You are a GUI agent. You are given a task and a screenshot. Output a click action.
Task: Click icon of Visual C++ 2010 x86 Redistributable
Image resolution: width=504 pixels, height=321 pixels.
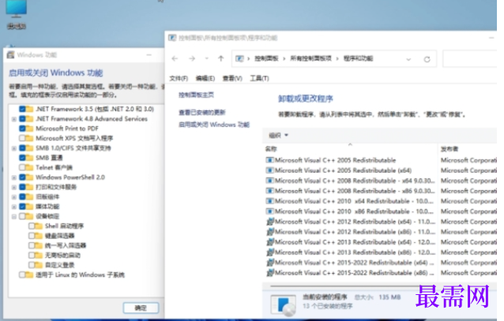coord(269,211)
